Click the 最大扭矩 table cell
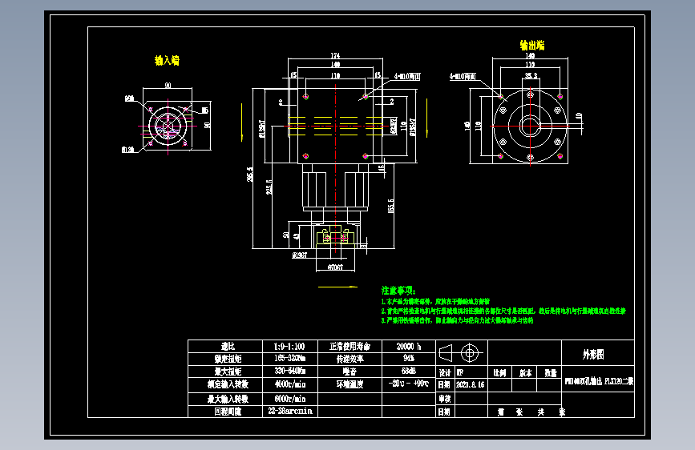 (x=225, y=372)
